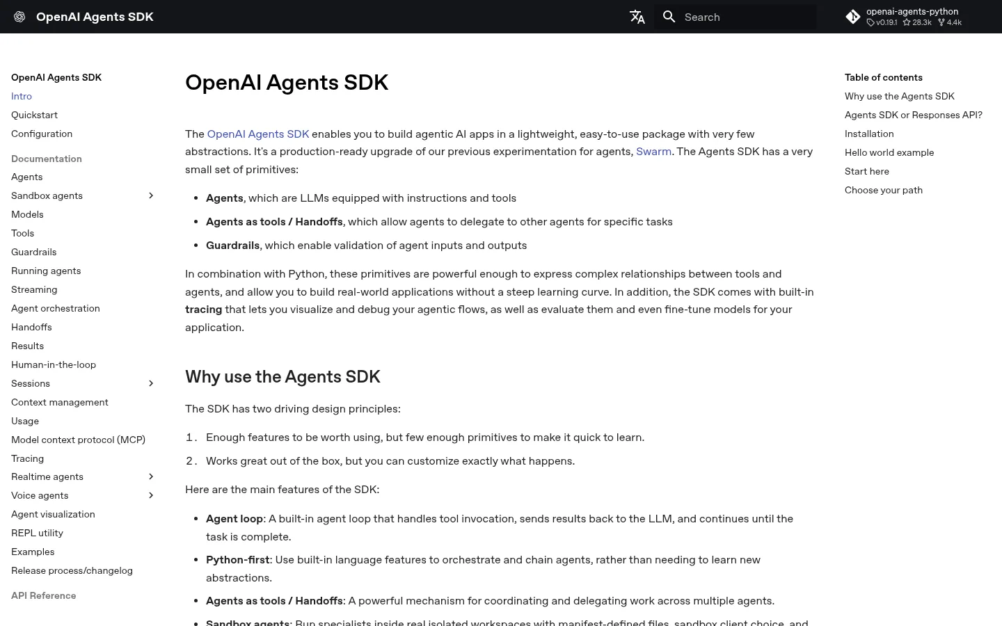Open Agent orchestration page
This screenshot has width=1002, height=626.
[x=56, y=308]
